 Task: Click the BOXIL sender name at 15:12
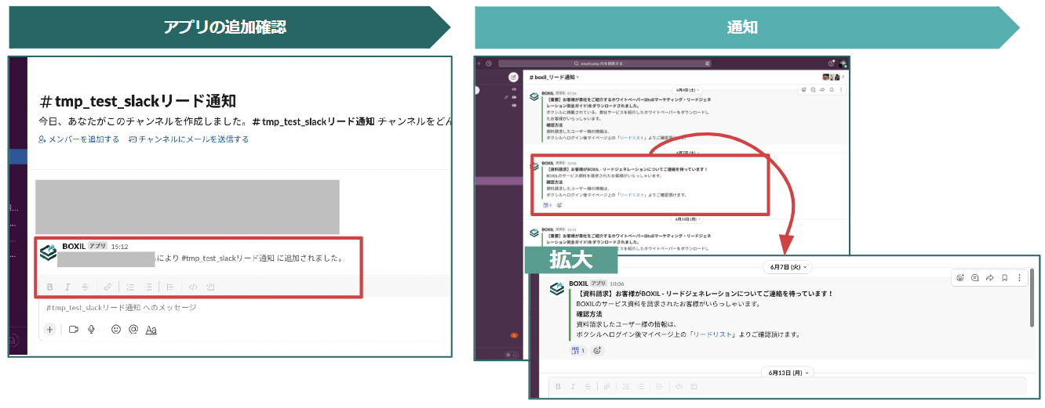73,246
